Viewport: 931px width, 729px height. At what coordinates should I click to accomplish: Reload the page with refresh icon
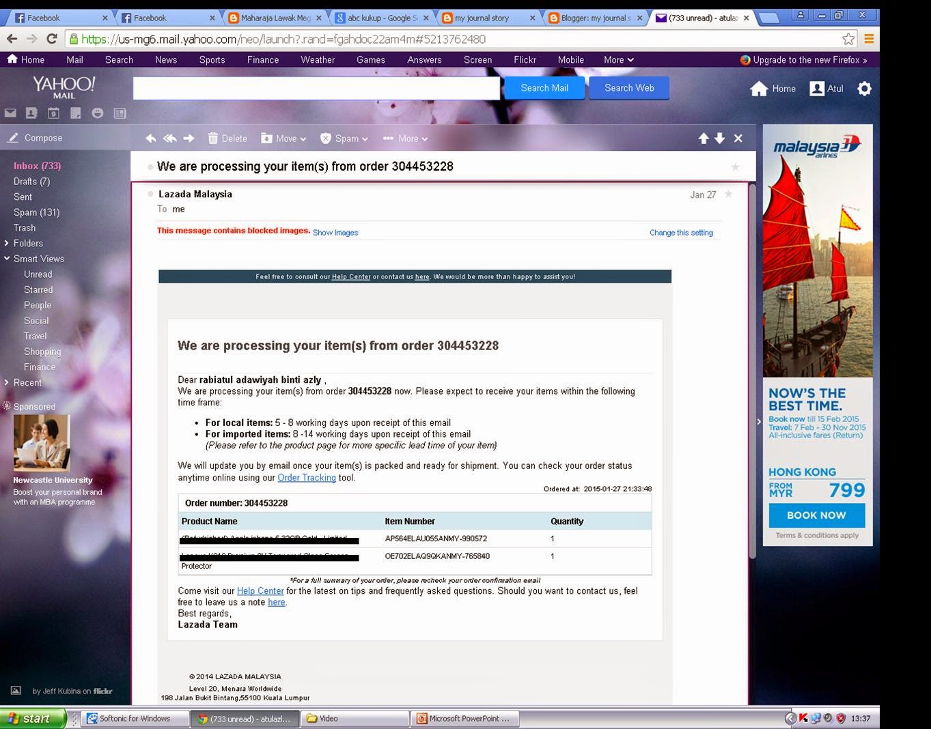point(52,39)
